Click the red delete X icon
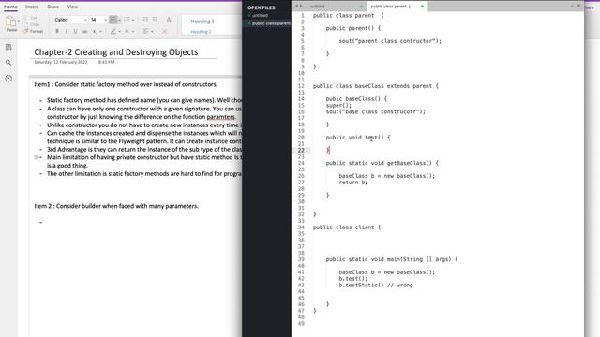 [165, 31]
